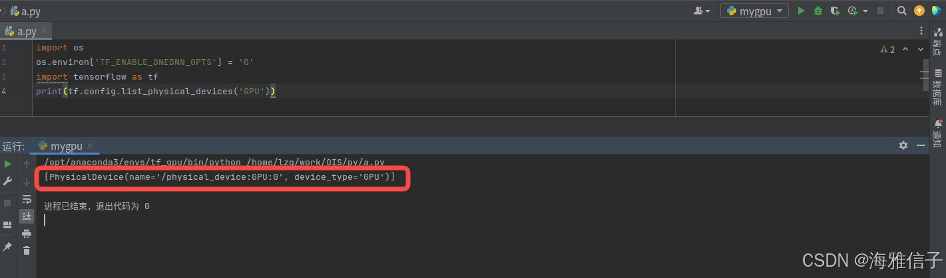Toggle the pin tab icon in Run panel
The image size is (946, 278).
coord(8,247)
